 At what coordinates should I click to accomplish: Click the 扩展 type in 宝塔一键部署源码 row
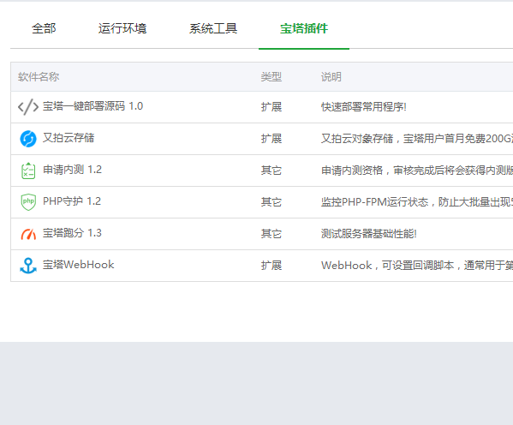pyautogui.click(x=271, y=107)
